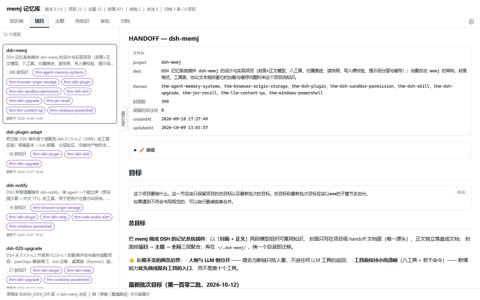Click thm-dsh-plugin tag in dsh-memj card
The height and width of the screenshot is (300, 480).
click(x=77, y=82)
